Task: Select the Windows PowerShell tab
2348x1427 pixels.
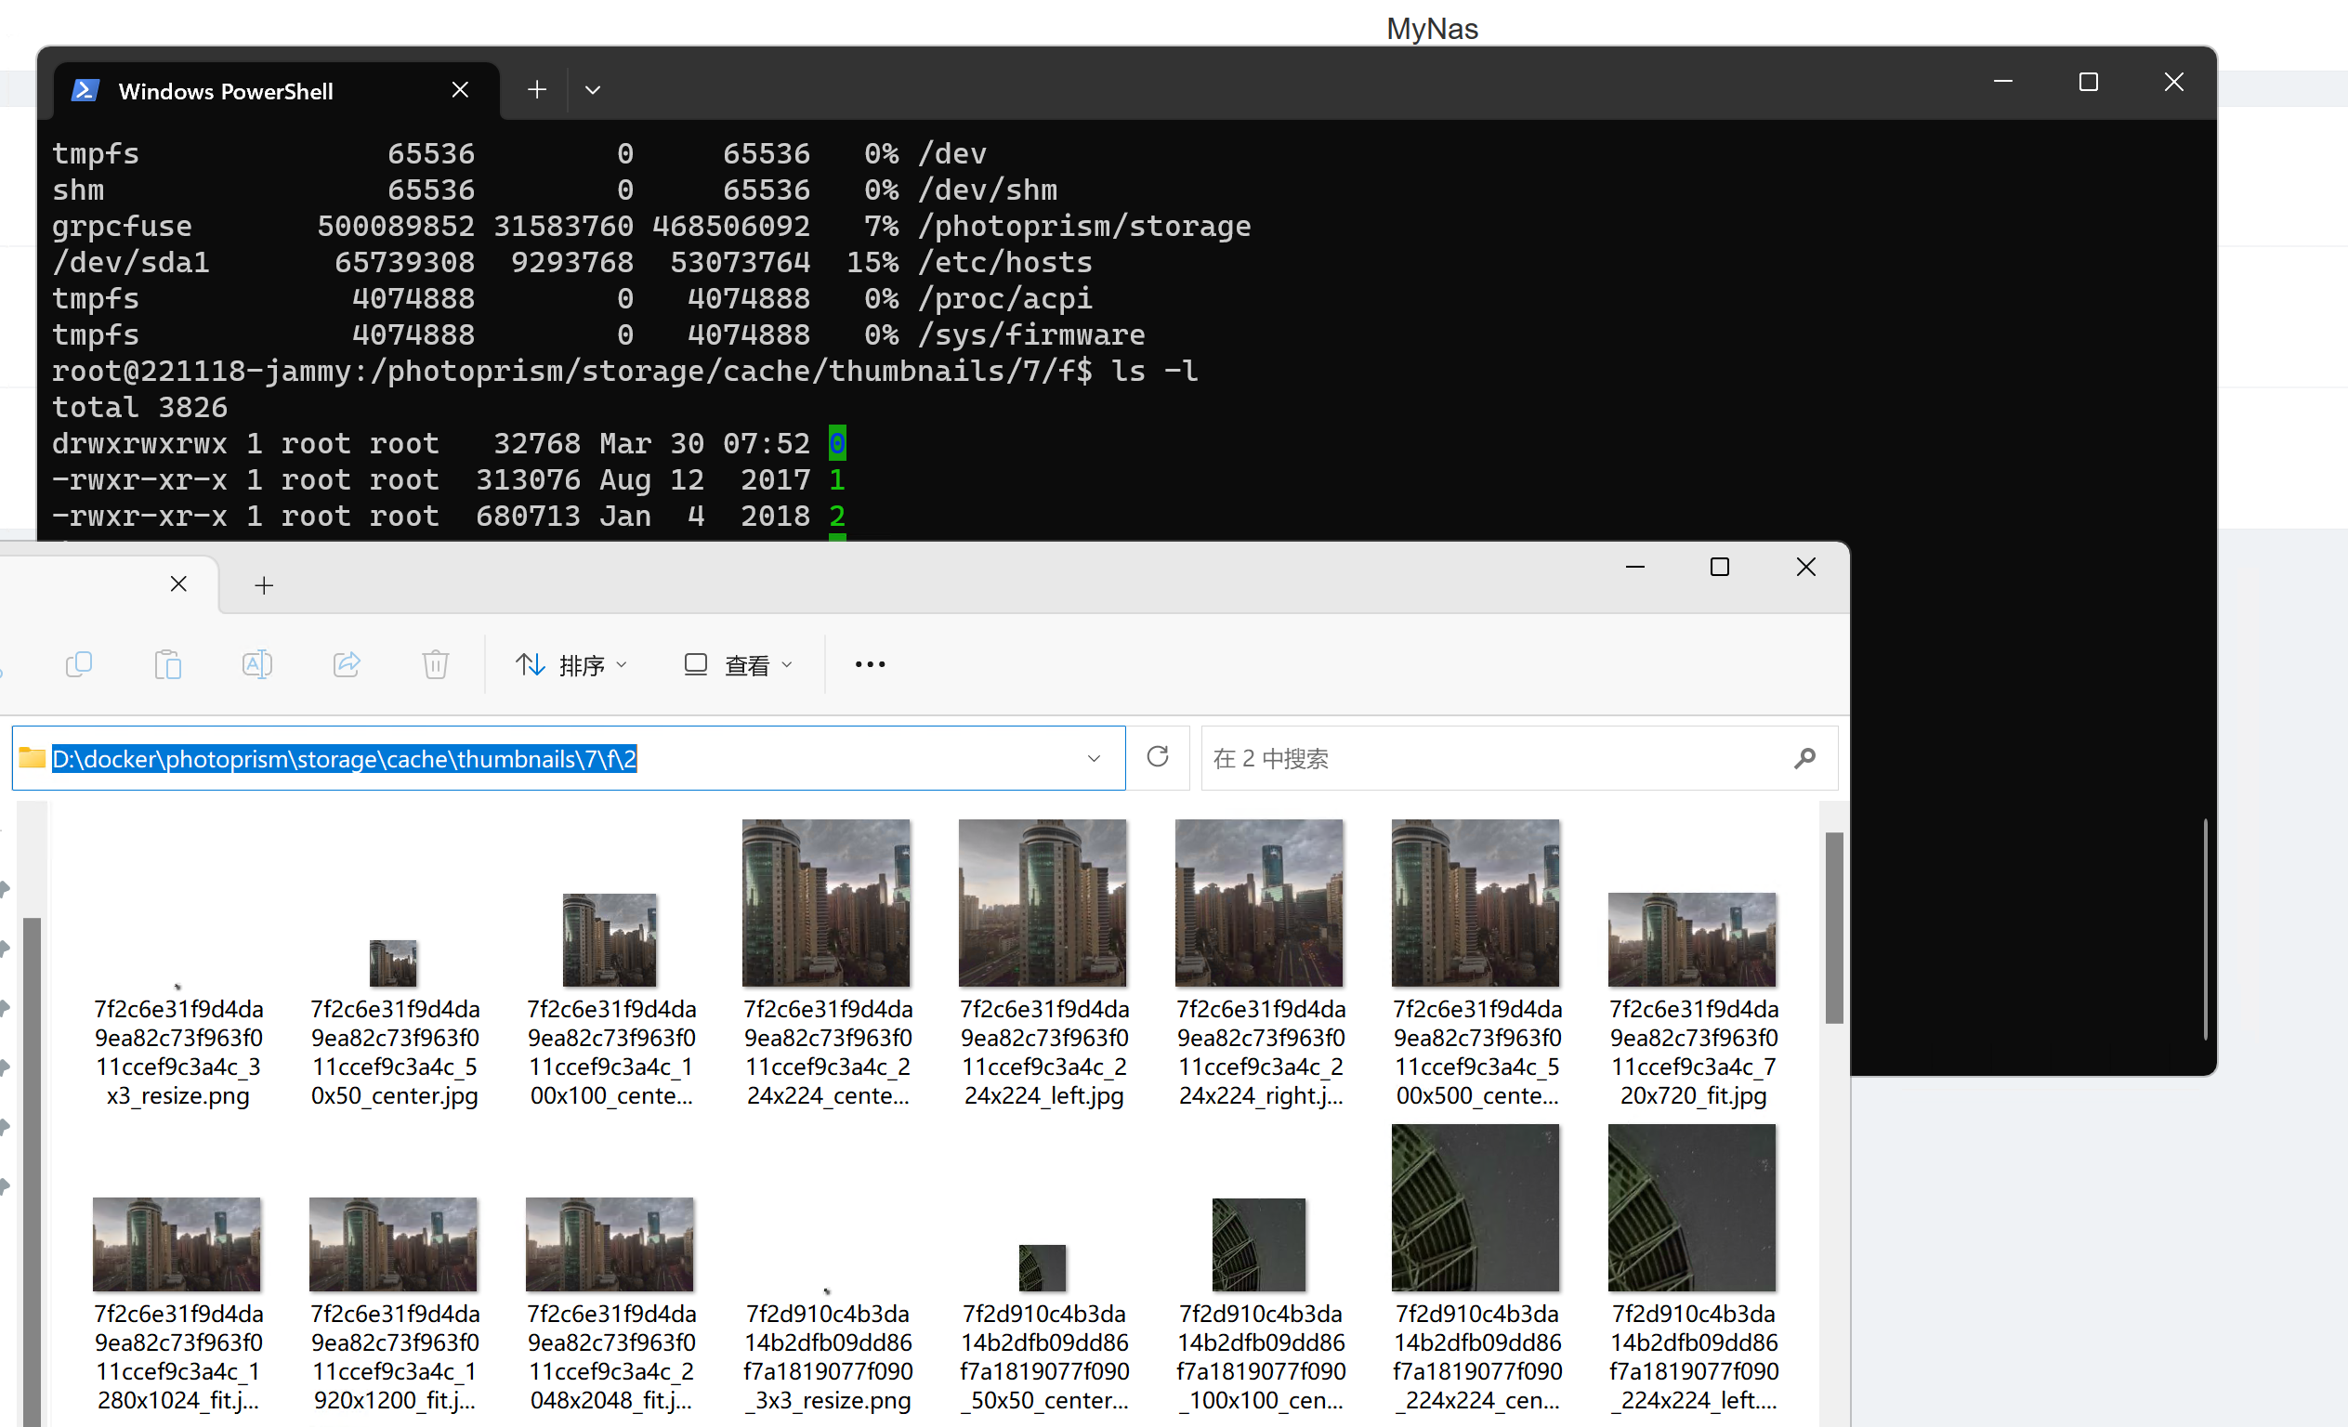Action: pyautogui.click(x=225, y=90)
